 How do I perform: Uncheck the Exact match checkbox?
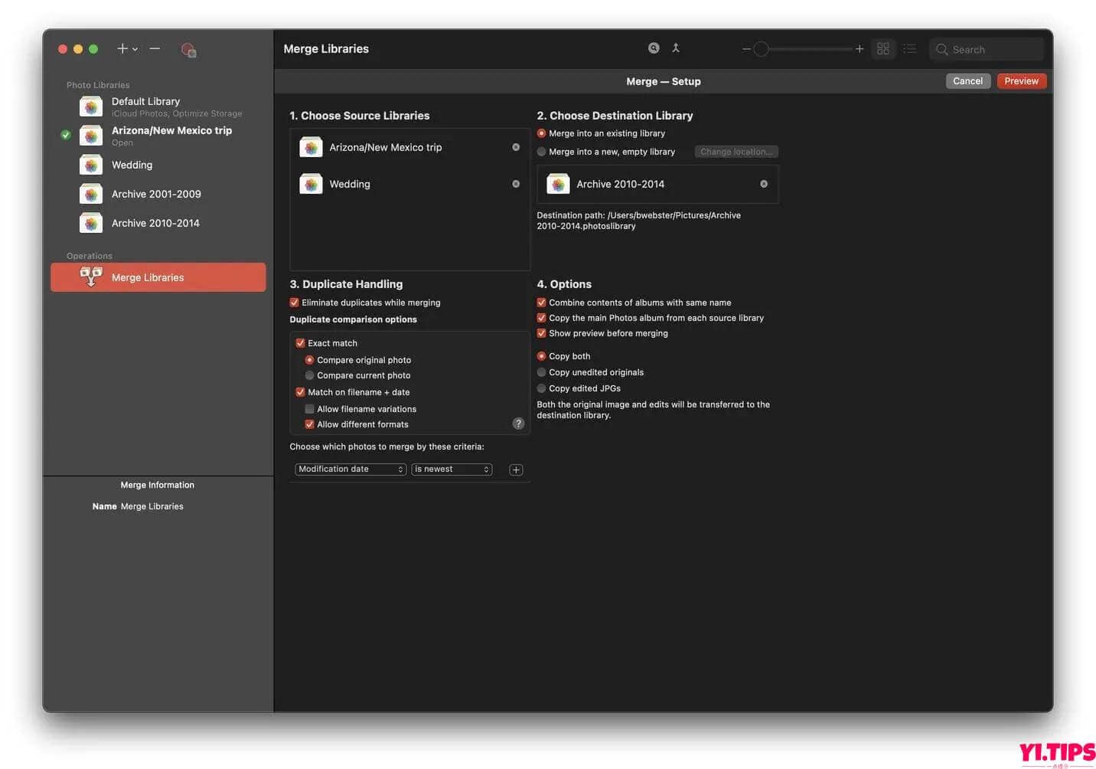(x=301, y=343)
